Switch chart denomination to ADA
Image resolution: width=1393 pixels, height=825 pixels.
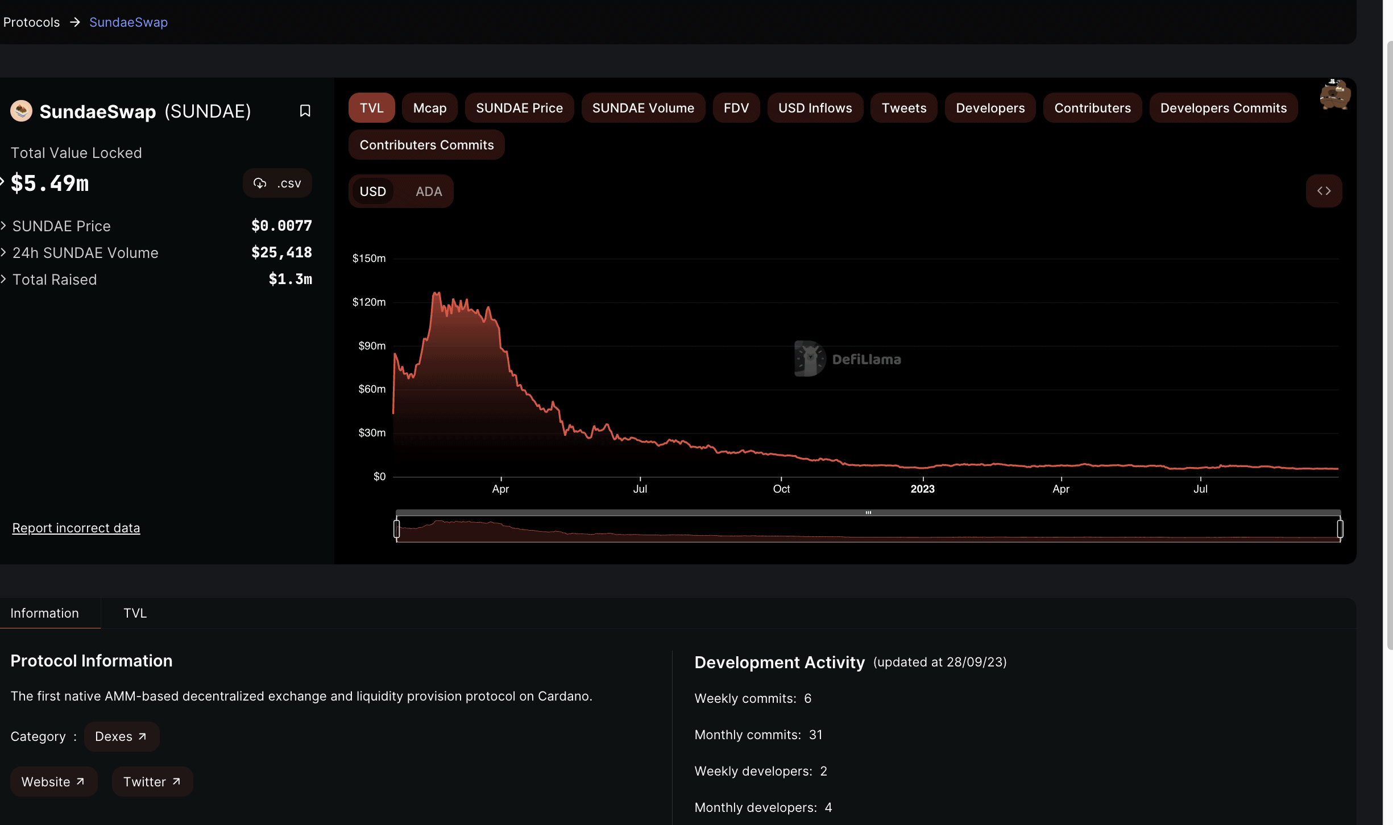click(x=428, y=191)
